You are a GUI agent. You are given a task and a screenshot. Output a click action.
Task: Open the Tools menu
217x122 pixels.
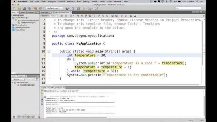(x=109, y=1)
